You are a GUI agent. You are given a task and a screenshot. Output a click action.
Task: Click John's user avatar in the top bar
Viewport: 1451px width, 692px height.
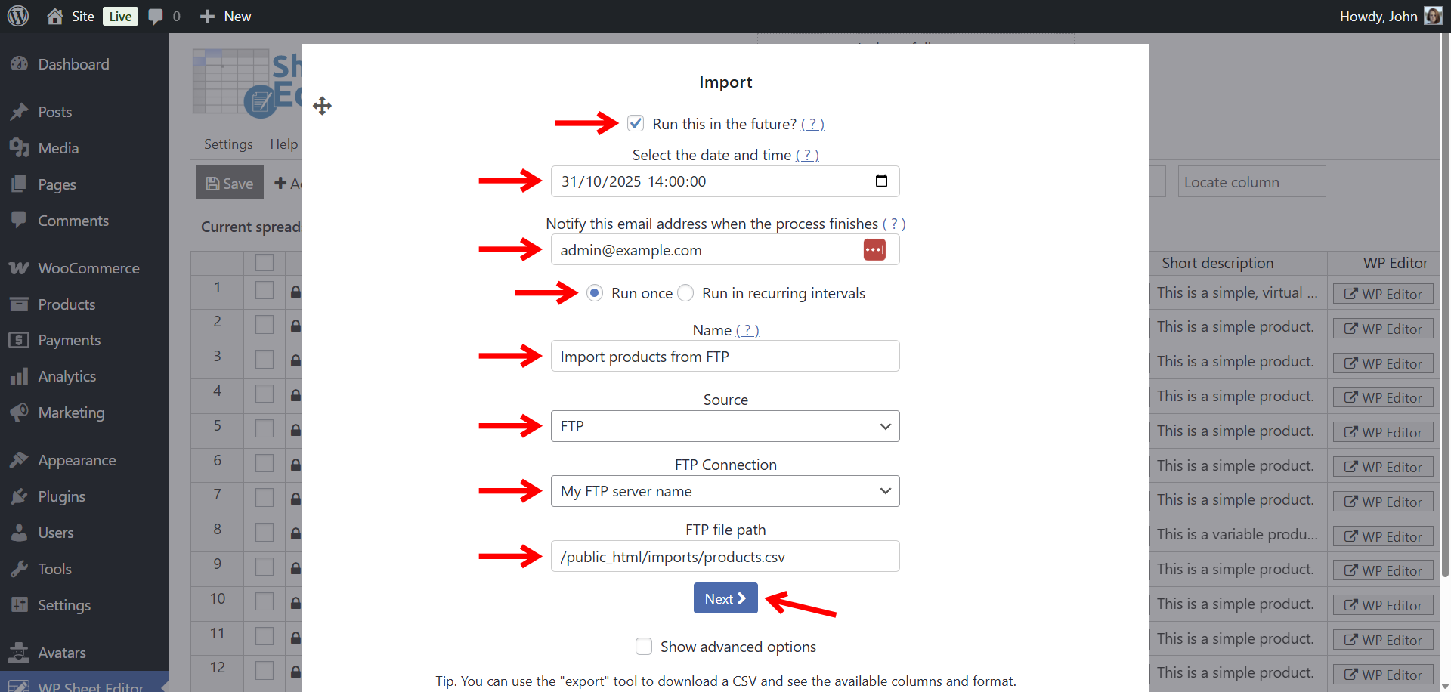[1433, 17]
